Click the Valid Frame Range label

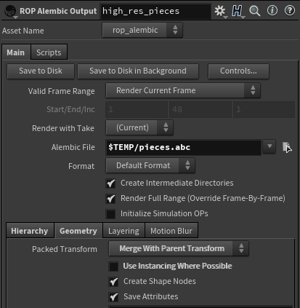click(x=62, y=91)
